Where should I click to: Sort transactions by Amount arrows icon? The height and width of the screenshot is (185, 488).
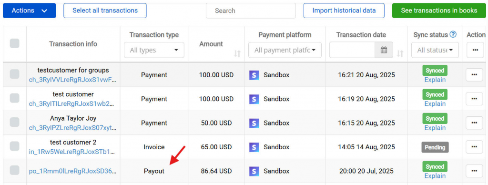(x=237, y=53)
